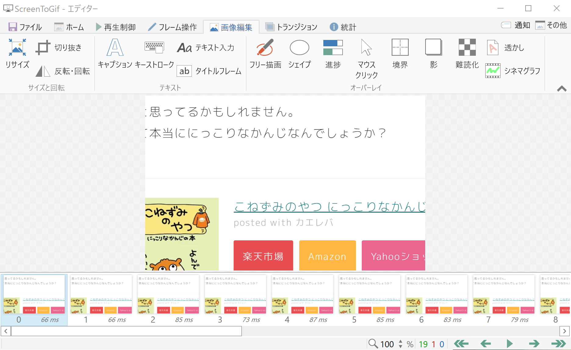The image size is (571, 350).
Task: Increase zoom with the up stepper arrow
Action: [400, 341]
